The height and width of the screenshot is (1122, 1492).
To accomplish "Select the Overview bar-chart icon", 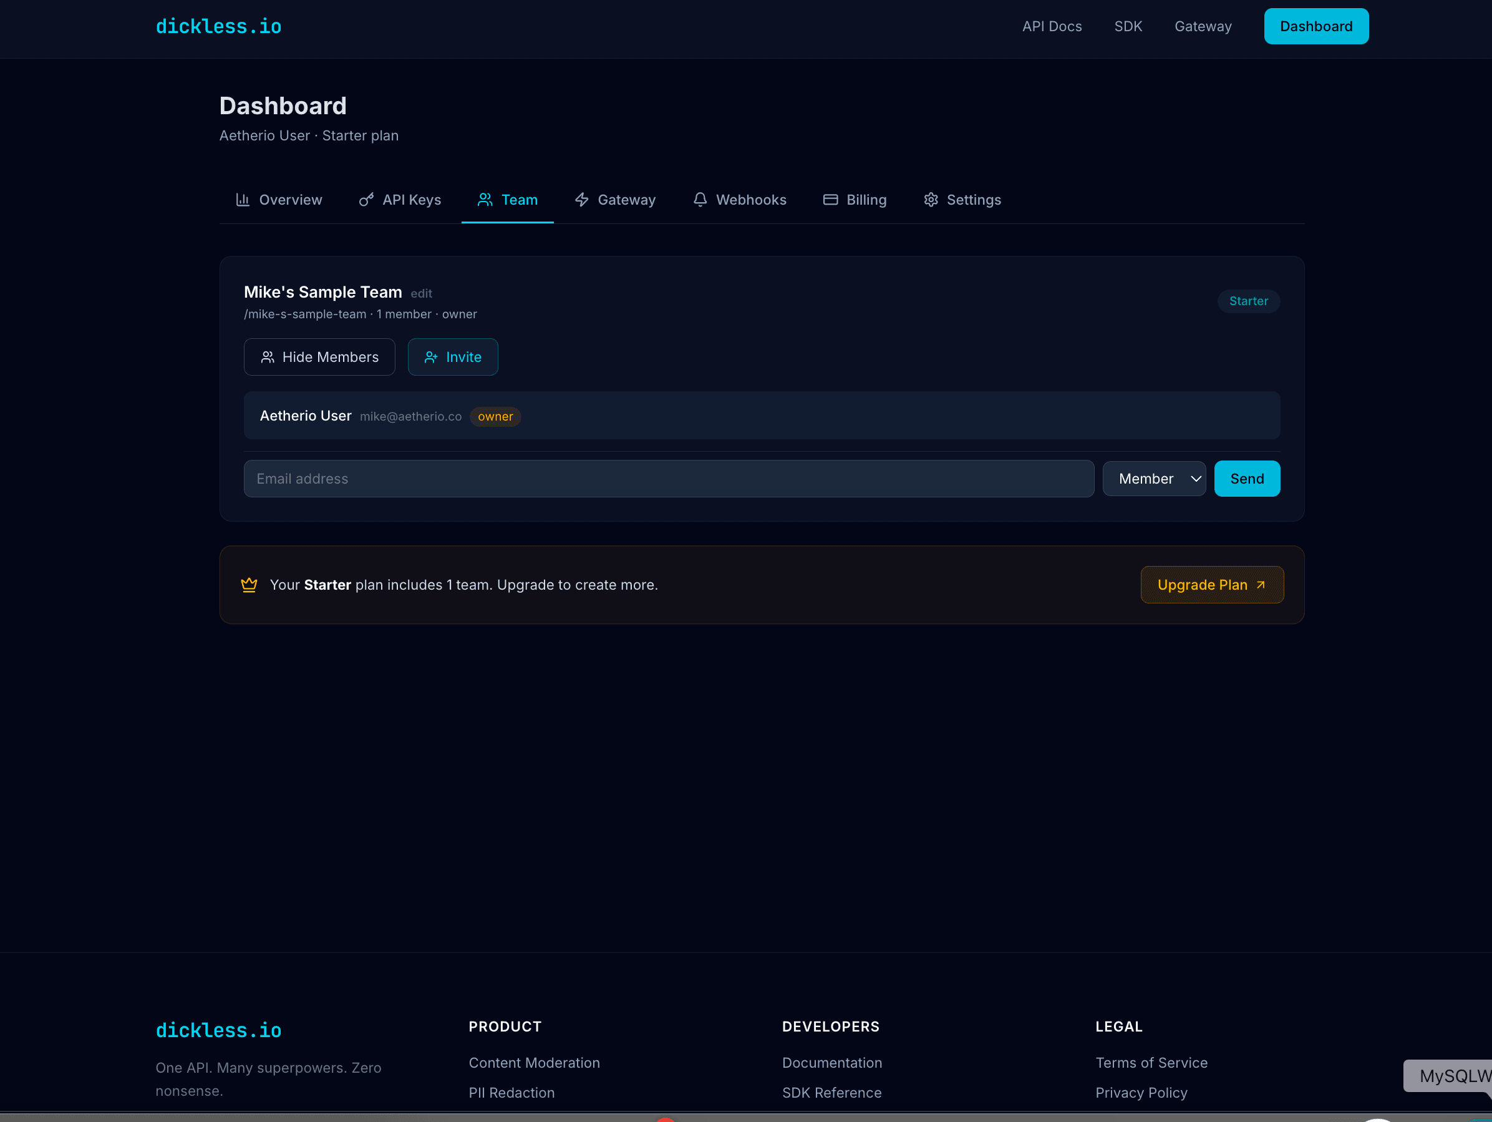I will click(x=243, y=200).
